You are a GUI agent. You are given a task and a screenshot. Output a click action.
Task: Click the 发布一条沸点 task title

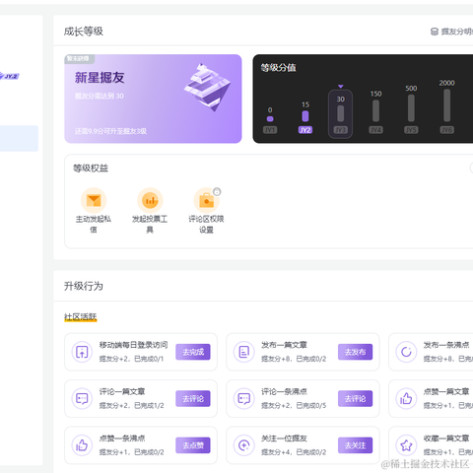[x=446, y=345]
